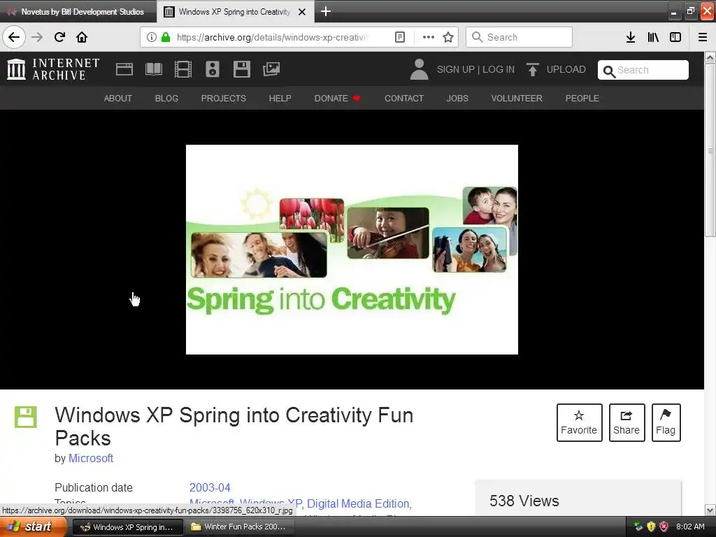
Task: Open the CONTACT menu item
Action: pos(403,98)
